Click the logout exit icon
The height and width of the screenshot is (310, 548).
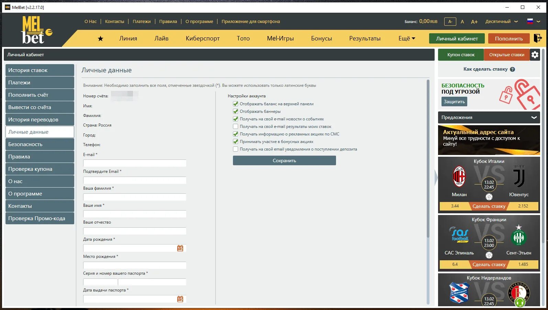click(538, 38)
